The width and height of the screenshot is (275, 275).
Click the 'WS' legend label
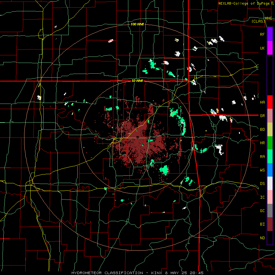coord(262,170)
